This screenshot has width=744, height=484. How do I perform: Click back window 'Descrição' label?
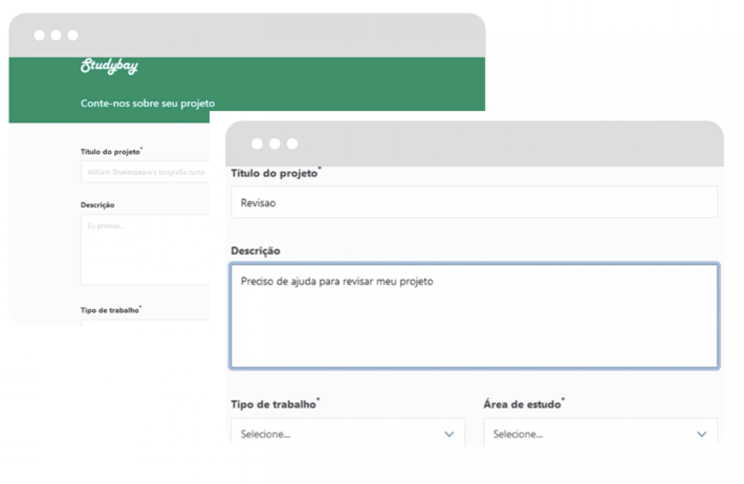click(97, 205)
